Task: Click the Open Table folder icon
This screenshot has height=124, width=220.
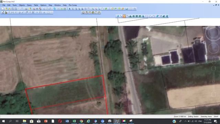Action: 6,9
